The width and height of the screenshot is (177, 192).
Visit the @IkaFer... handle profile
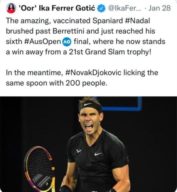coord(125,8)
